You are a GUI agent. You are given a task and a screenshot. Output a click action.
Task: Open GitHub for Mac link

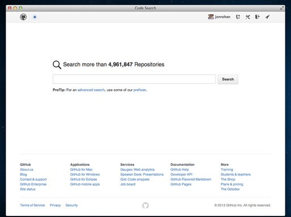click(81, 169)
